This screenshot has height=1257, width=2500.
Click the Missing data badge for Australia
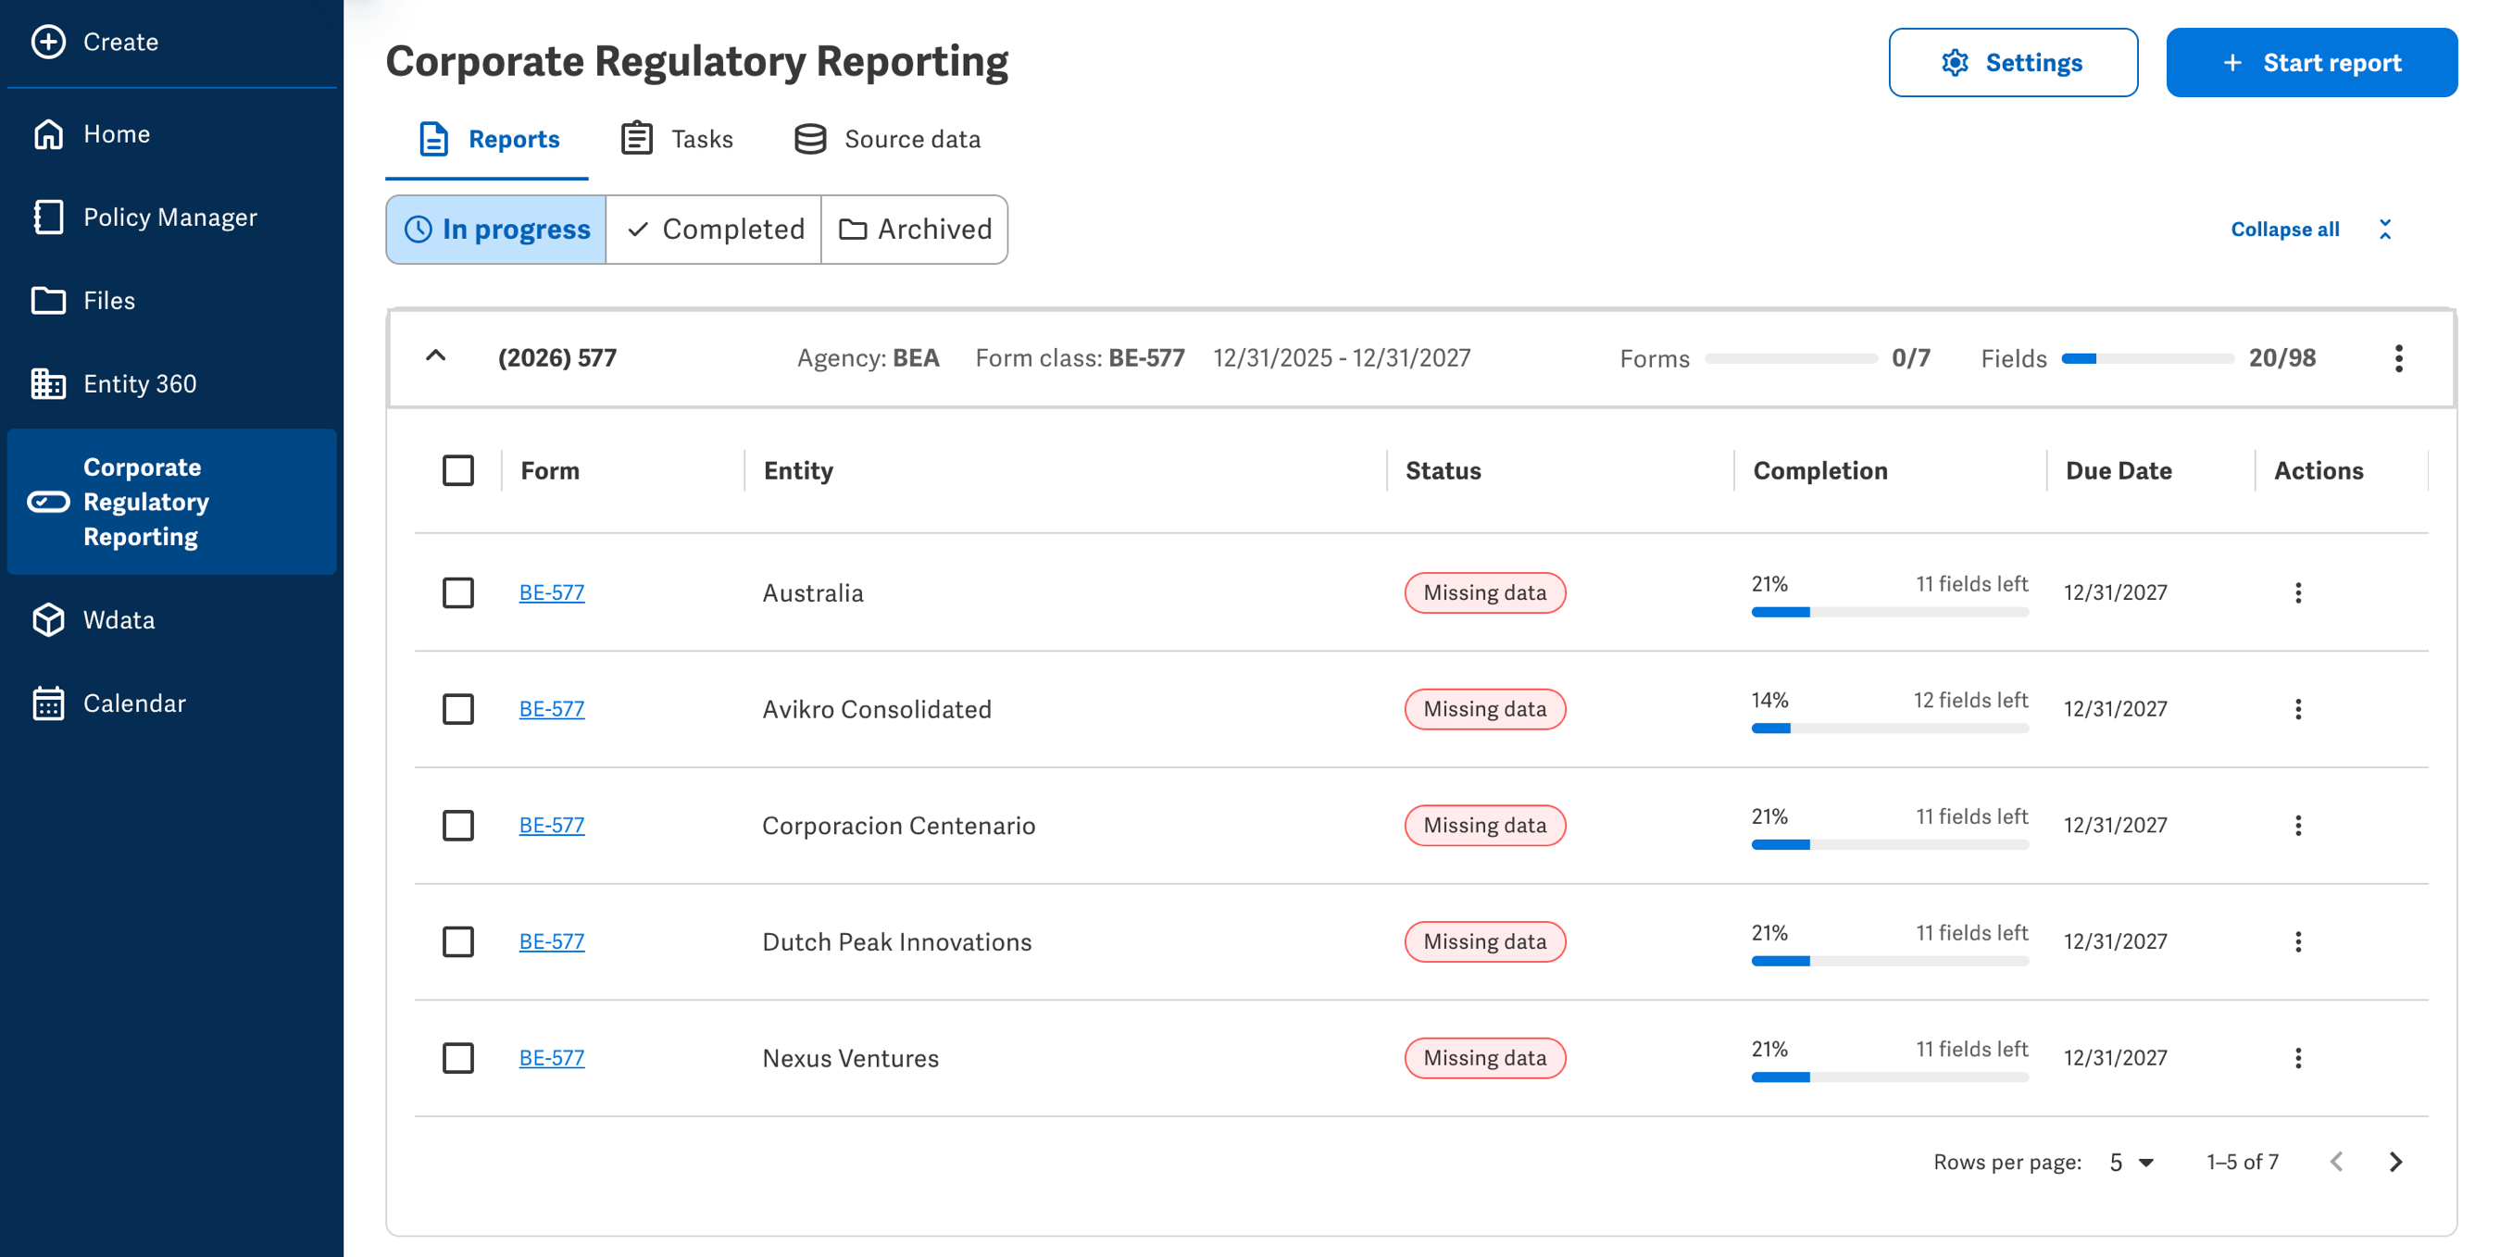click(x=1484, y=592)
